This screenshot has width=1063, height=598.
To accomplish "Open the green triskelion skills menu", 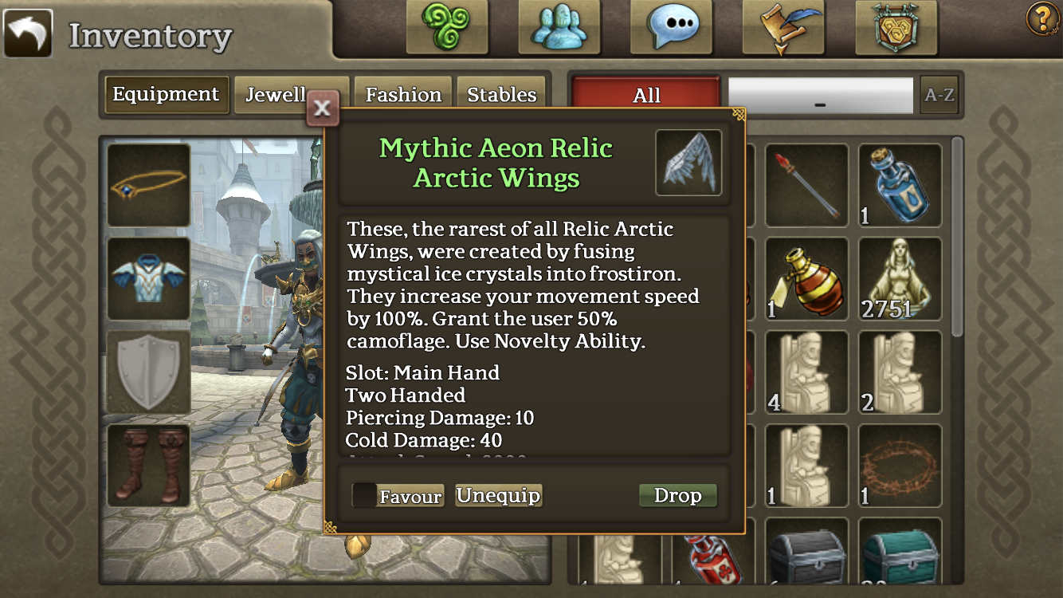I will 446,27.
